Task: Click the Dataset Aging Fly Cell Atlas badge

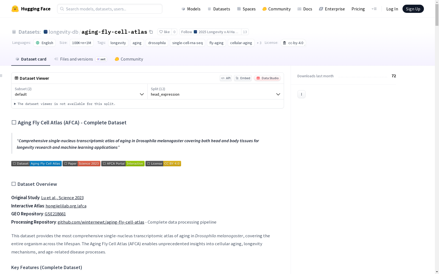Action: (36, 164)
